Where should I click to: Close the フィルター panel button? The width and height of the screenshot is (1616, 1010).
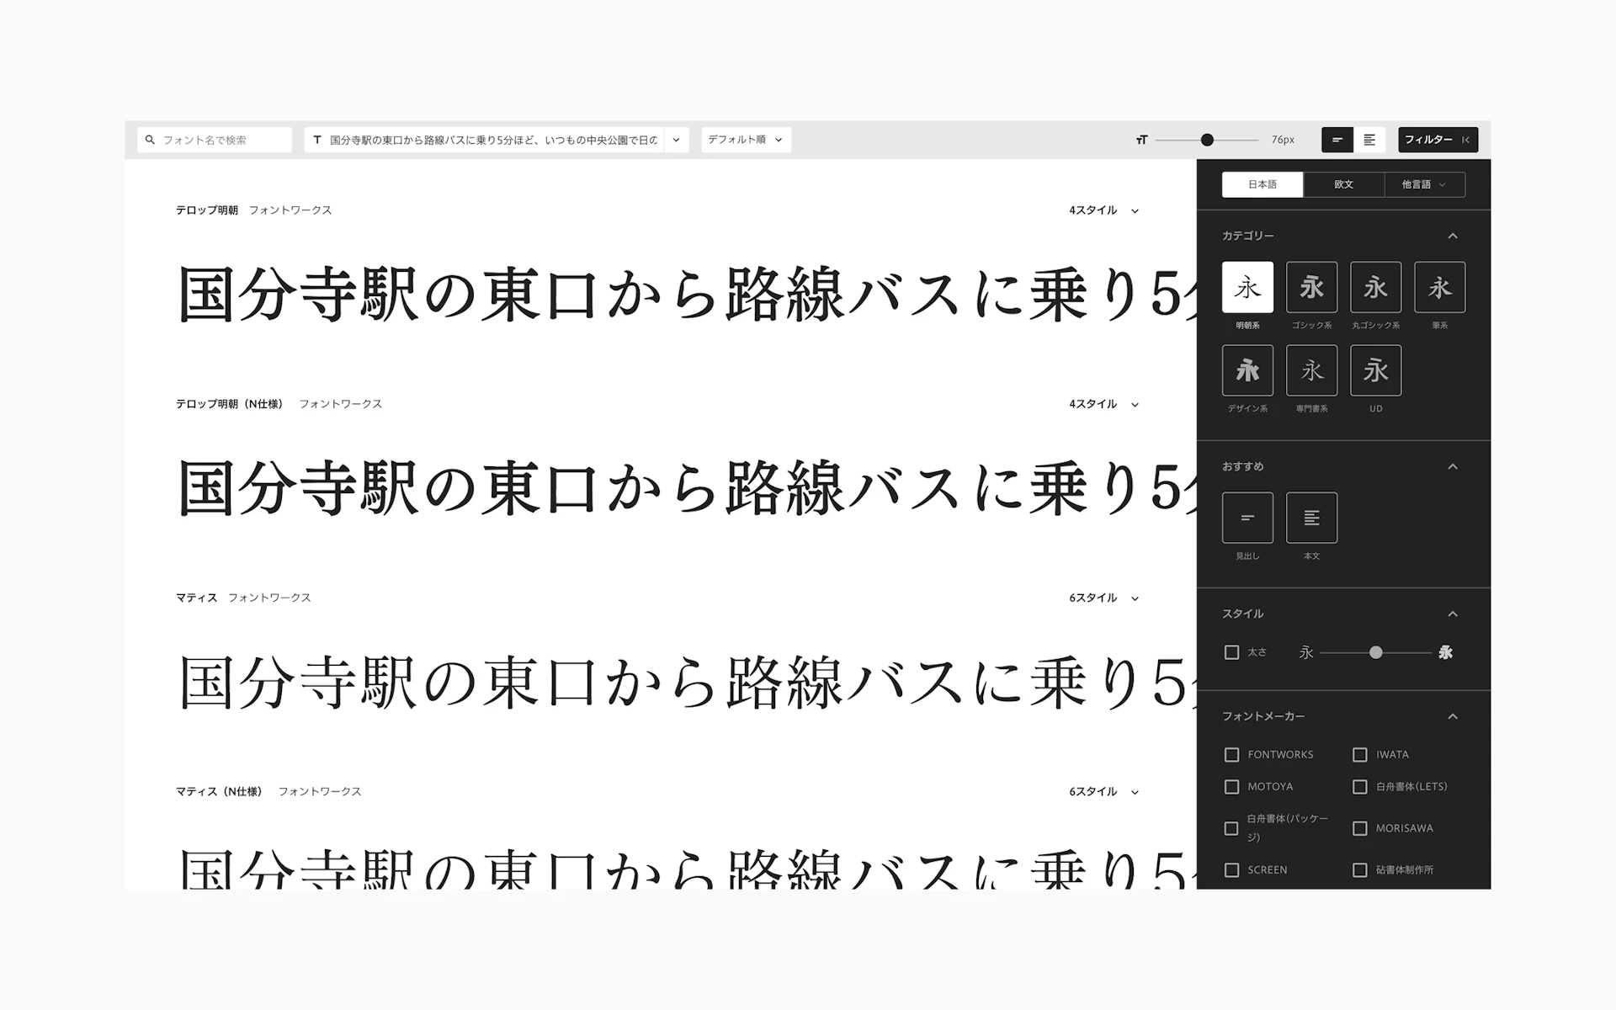(1438, 140)
